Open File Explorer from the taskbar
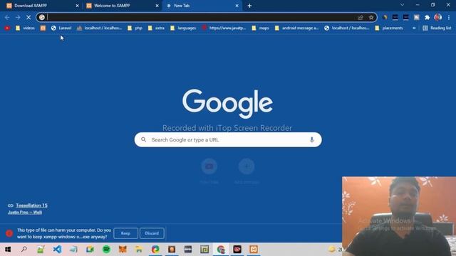 139,250
